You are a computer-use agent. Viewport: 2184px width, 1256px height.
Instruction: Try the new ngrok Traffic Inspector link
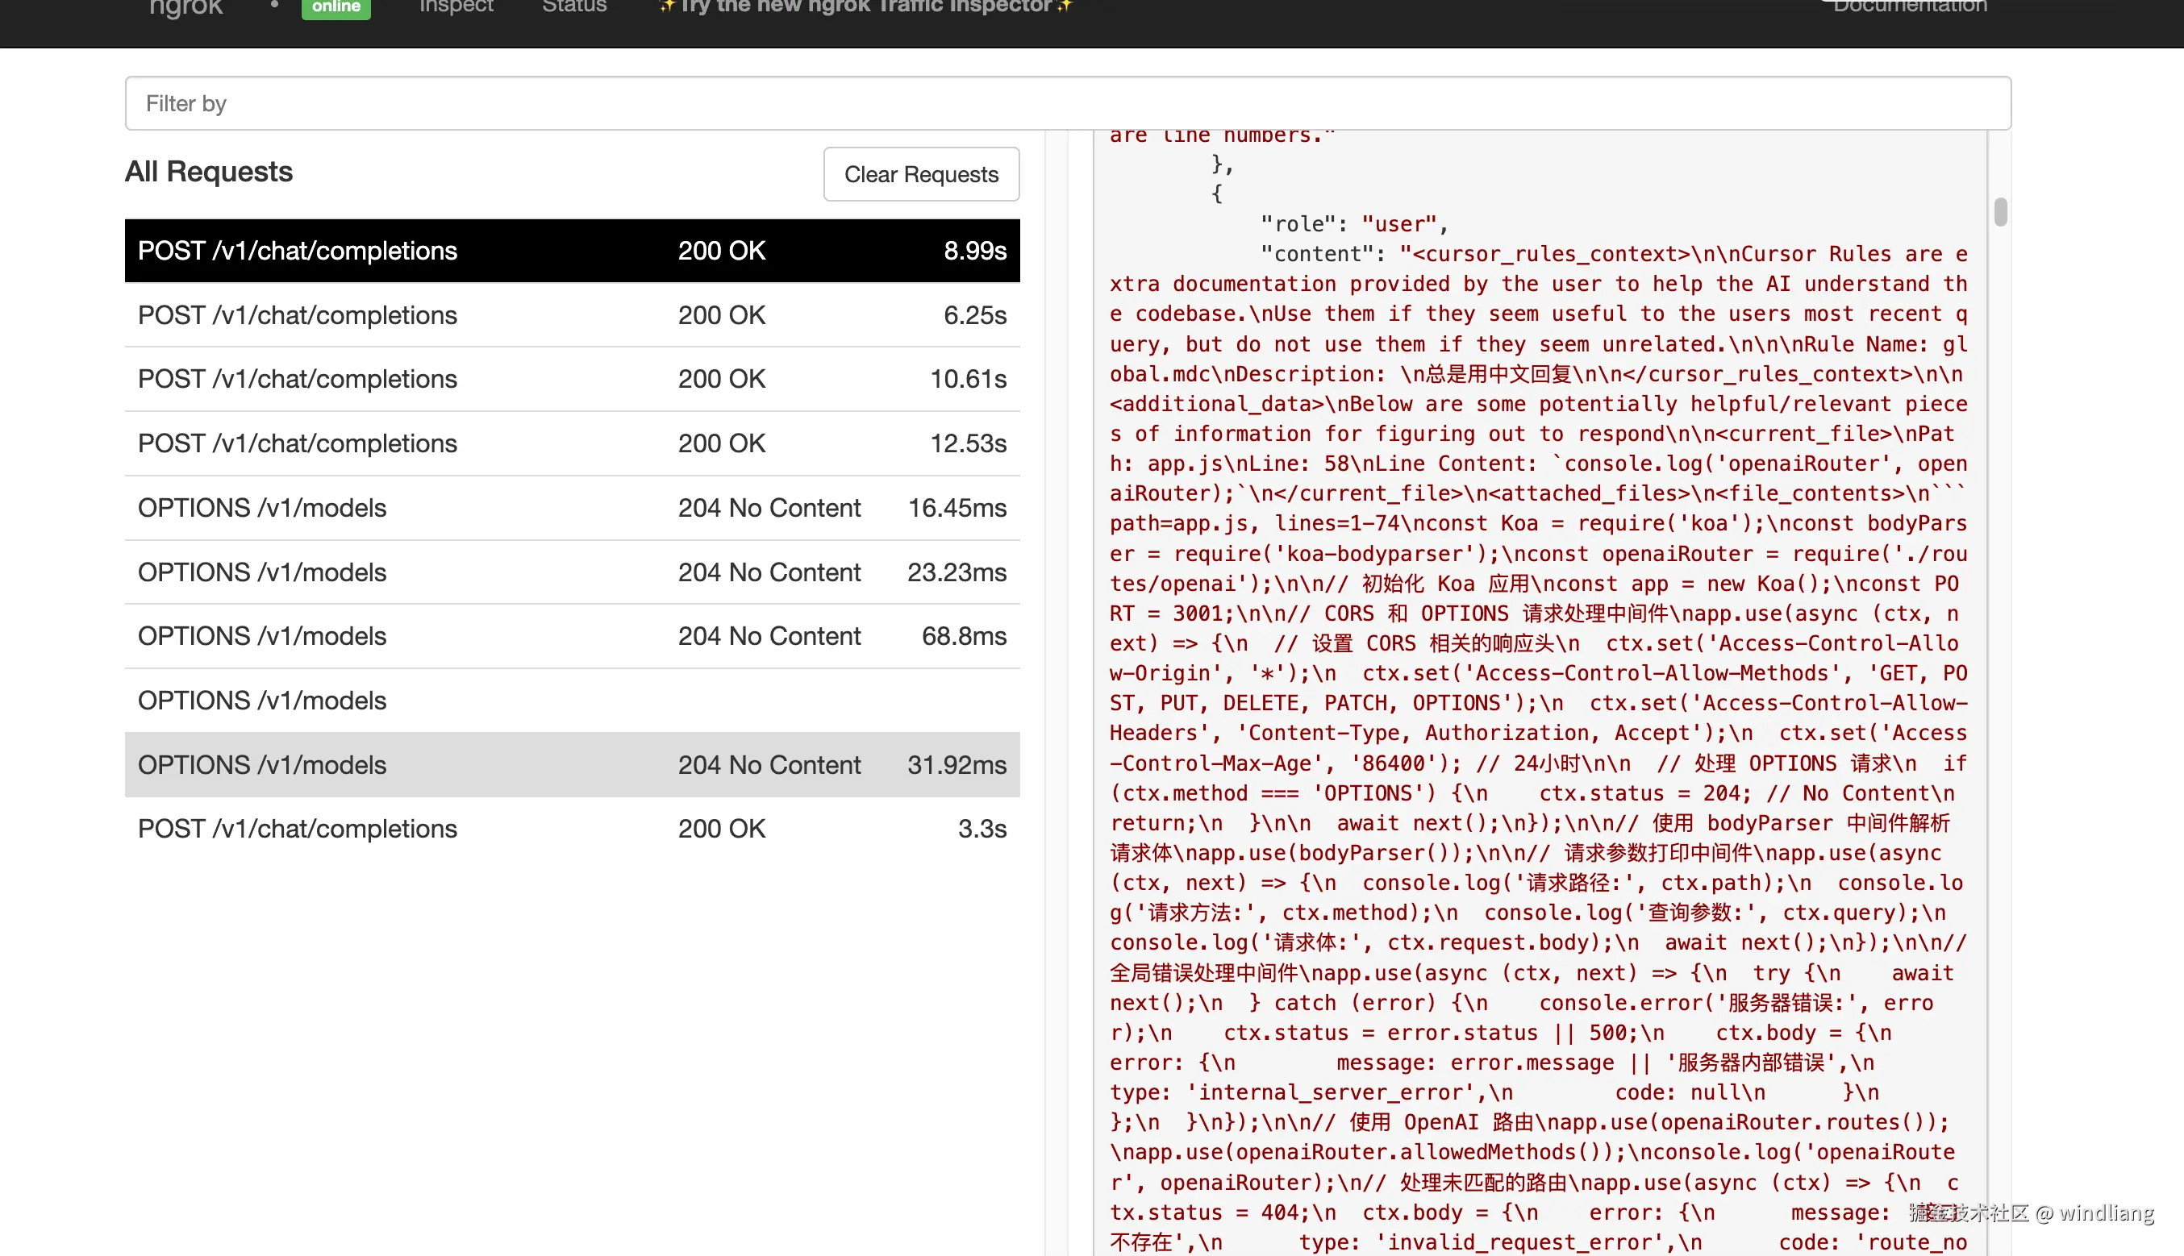coord(865,7)
